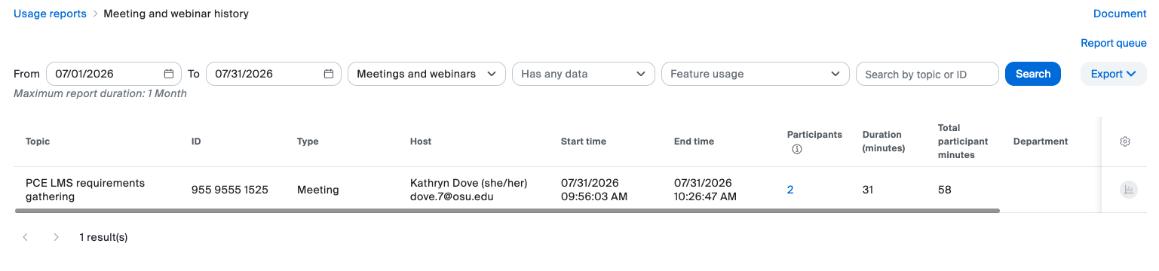Click the total participant minutes value 58
The height and width of the screenshot is (271, 1159).
[x=945, y=190]
